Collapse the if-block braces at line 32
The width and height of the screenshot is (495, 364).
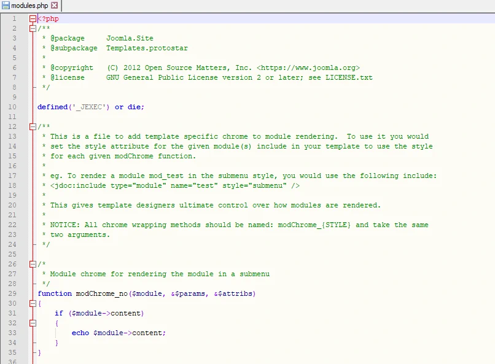click(33, 323)
